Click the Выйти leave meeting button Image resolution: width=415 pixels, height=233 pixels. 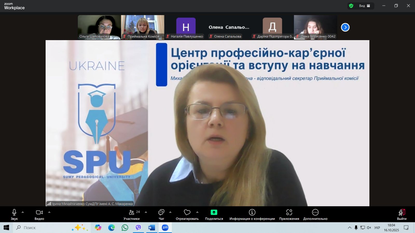pyautogui.click(x=402, y=215)
